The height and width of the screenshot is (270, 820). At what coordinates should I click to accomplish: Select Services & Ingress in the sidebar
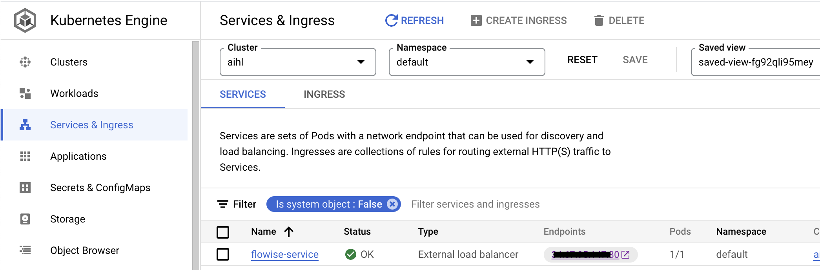[x=92, y=125]
